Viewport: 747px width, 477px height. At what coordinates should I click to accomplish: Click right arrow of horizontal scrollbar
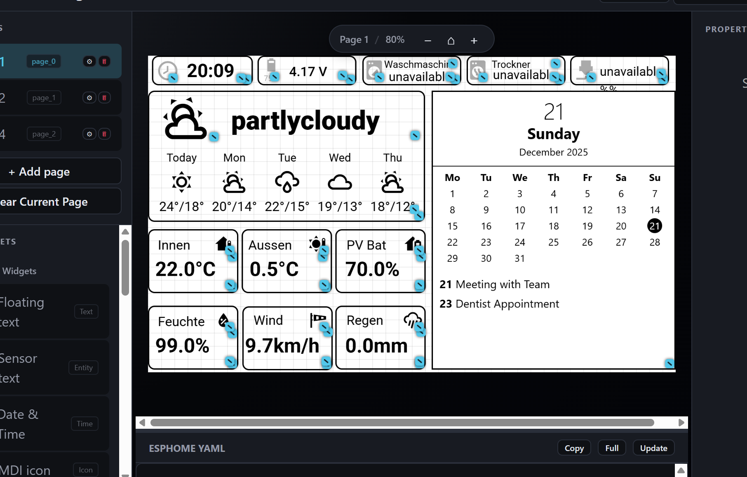pos(681,423)
